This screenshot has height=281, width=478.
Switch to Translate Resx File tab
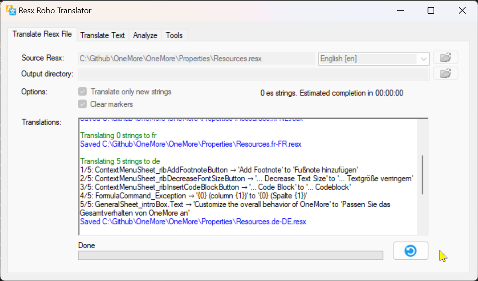[42, 34]
